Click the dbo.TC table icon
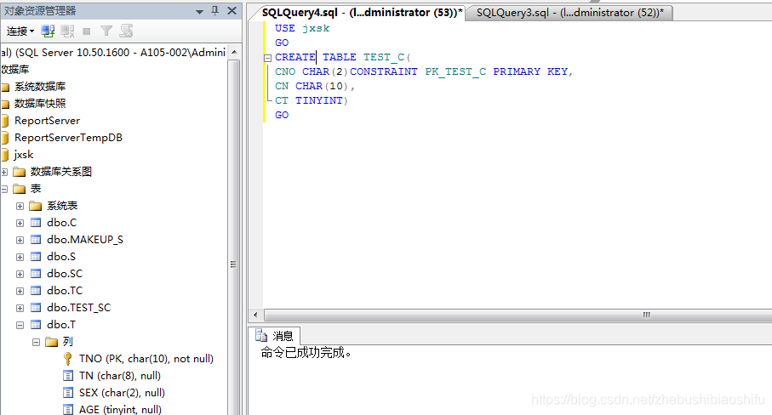Screen dimensions: 772x415 coord(36,291)
